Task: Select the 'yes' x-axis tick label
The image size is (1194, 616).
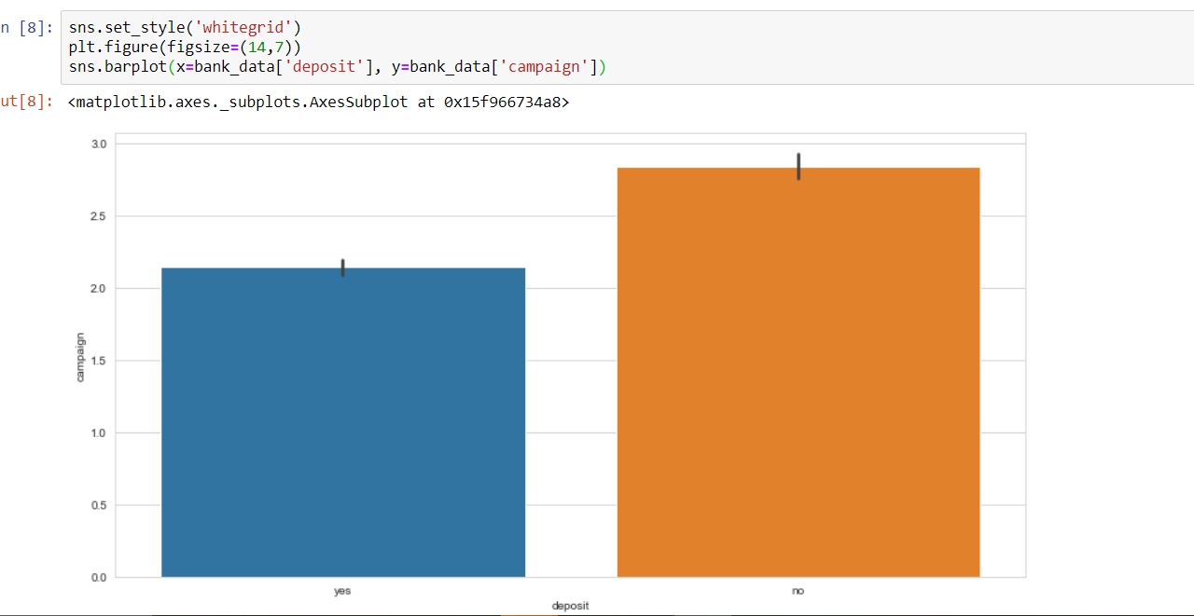Action: pyautogui.click(x=342, y=590)
